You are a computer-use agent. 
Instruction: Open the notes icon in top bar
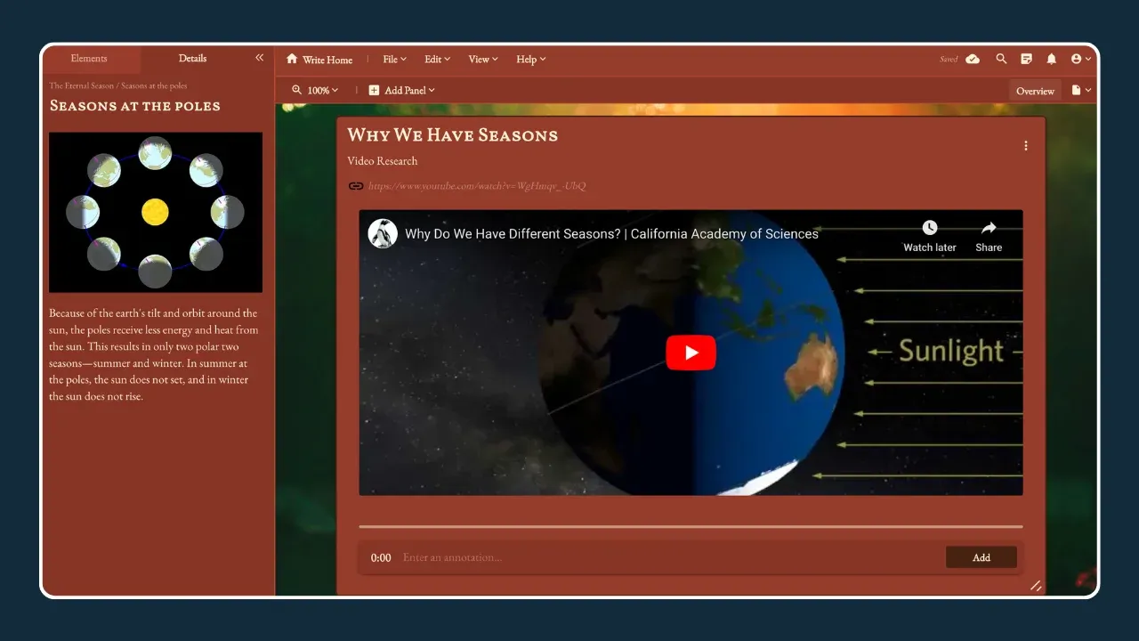1026,59
